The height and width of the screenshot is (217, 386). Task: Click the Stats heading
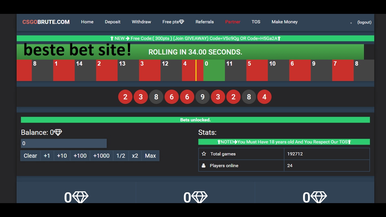pyautogui.click(x=207, y=132)
